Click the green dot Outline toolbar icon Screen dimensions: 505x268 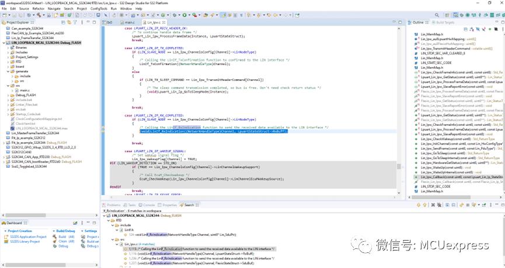point(490,29)
